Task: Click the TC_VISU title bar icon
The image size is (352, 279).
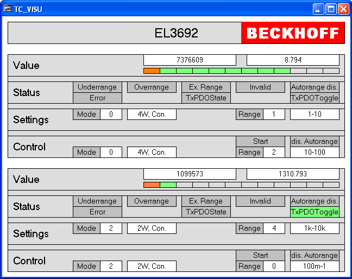Action: [8, 9]
